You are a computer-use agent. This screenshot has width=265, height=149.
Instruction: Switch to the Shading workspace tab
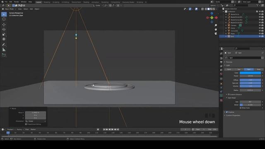click(86, 2)
